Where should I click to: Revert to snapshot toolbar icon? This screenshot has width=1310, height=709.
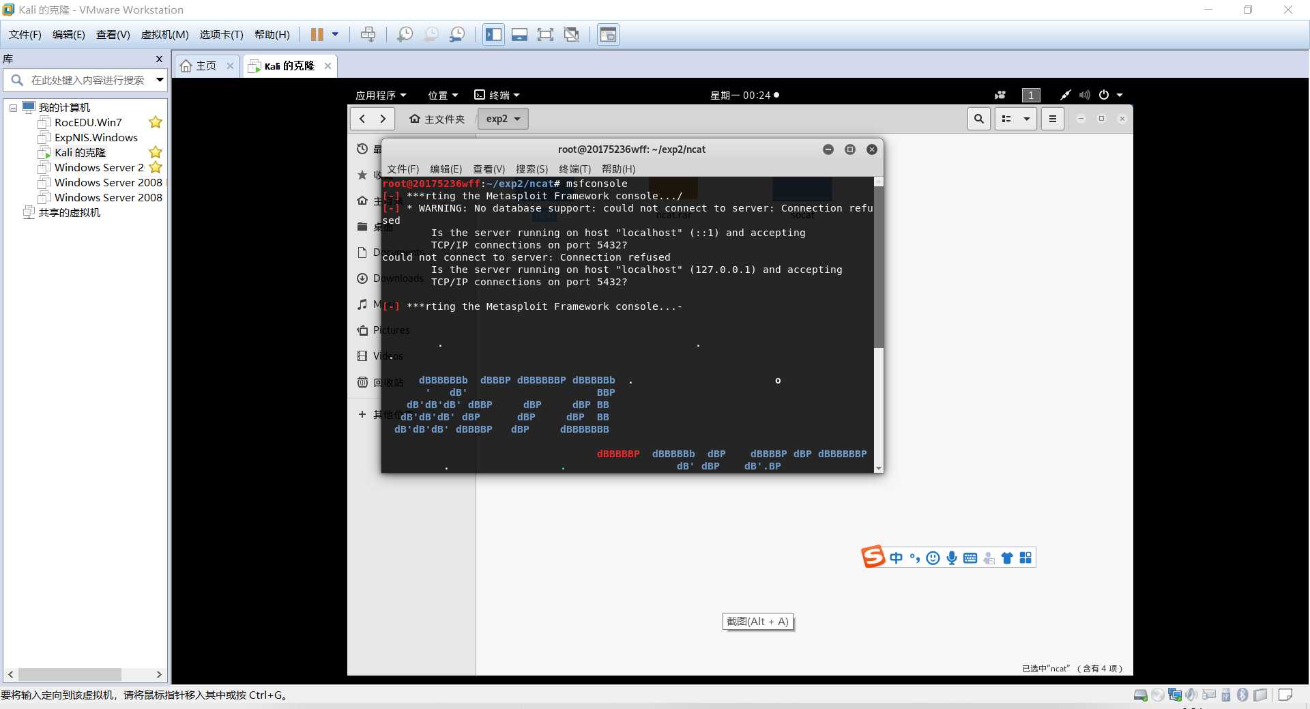[431, 34]
